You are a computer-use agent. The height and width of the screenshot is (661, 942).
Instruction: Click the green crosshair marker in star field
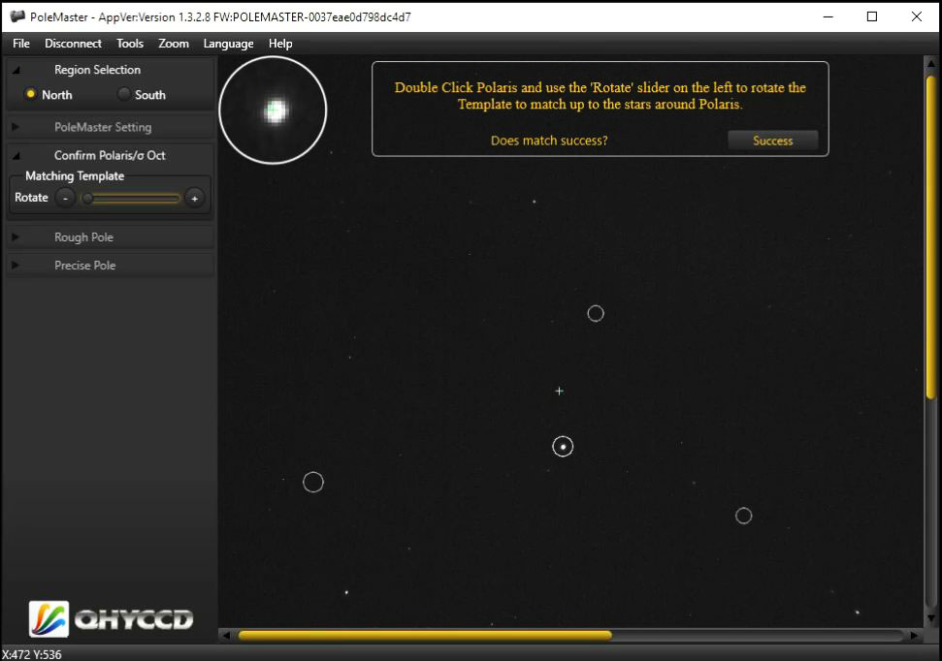click(559, 392)
